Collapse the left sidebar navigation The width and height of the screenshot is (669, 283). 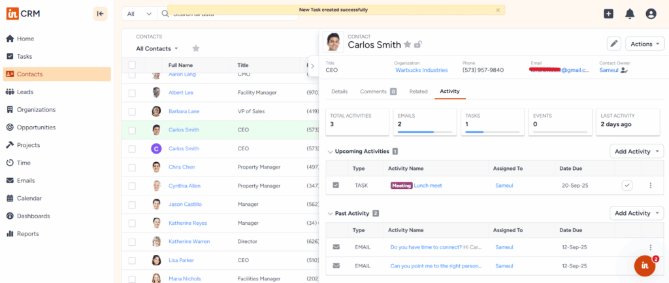tap(100, 14)
